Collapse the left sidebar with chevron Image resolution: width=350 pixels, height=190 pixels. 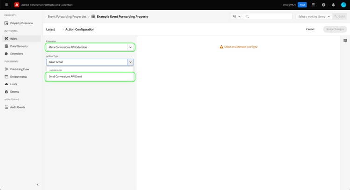coord(37,184)
